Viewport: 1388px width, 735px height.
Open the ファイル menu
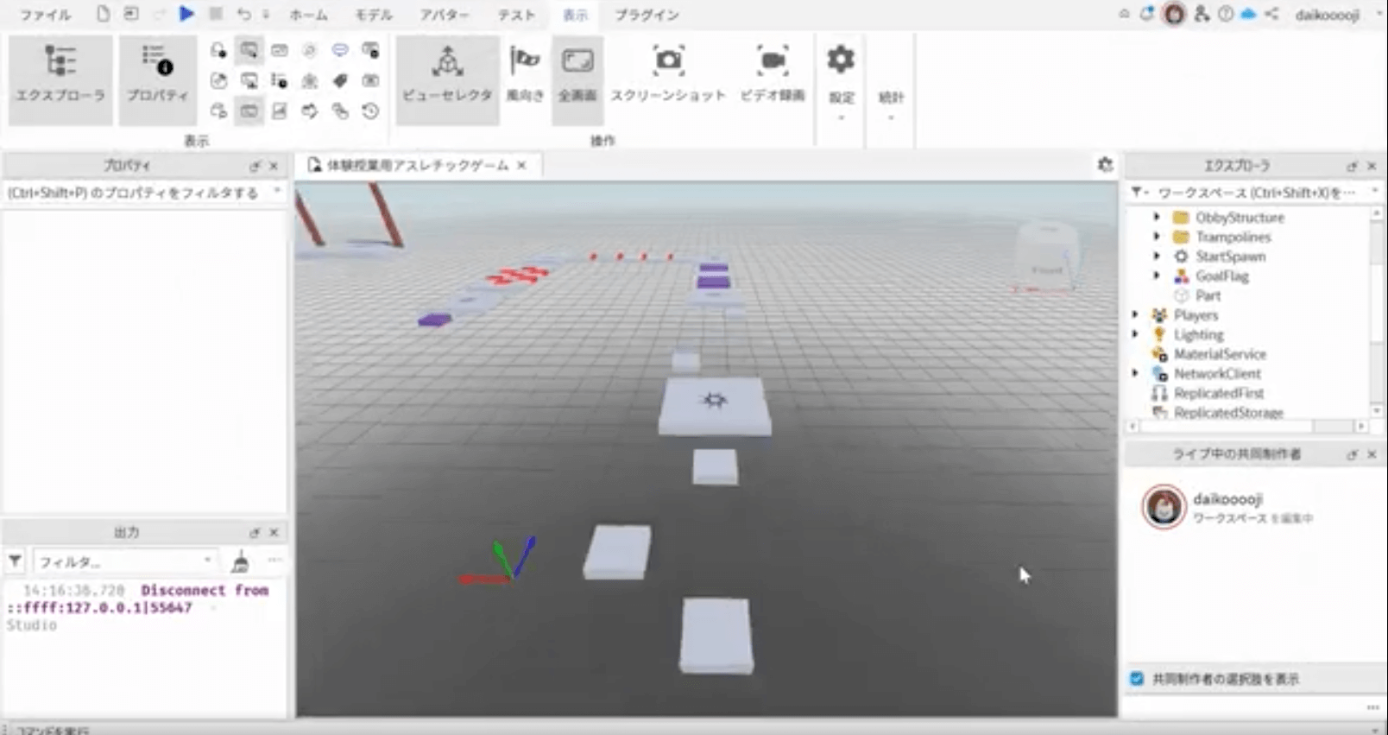pyautogui.click(x=47, y=15)
